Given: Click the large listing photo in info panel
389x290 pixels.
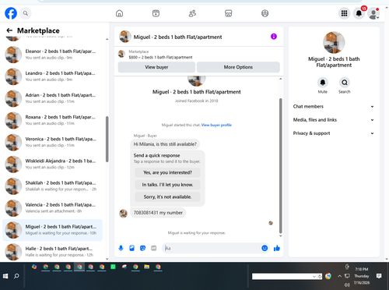Looking at the screenshot, I should pos(334,42).
